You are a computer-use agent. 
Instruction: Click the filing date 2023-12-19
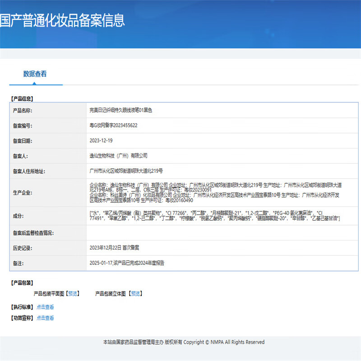click(x=101, y=141)
